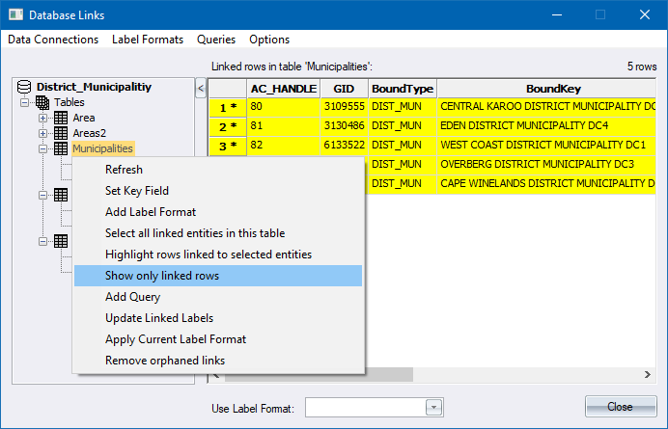The image size is (668, 429).
Task: Select row 2 header in table
Action: [227, 126]
